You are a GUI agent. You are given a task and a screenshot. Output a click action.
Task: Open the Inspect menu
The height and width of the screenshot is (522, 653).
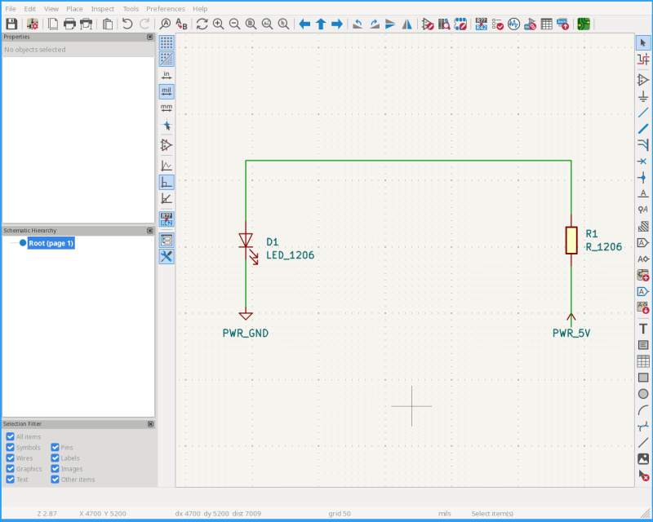point(103,8)
